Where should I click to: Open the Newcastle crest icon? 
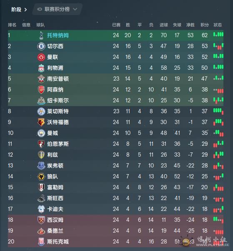tap(41, 101)
